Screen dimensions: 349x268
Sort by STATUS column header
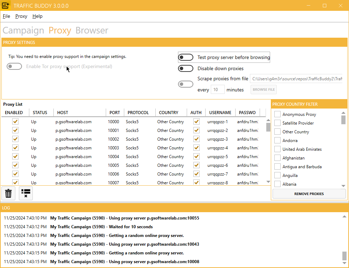click(42, 113)
